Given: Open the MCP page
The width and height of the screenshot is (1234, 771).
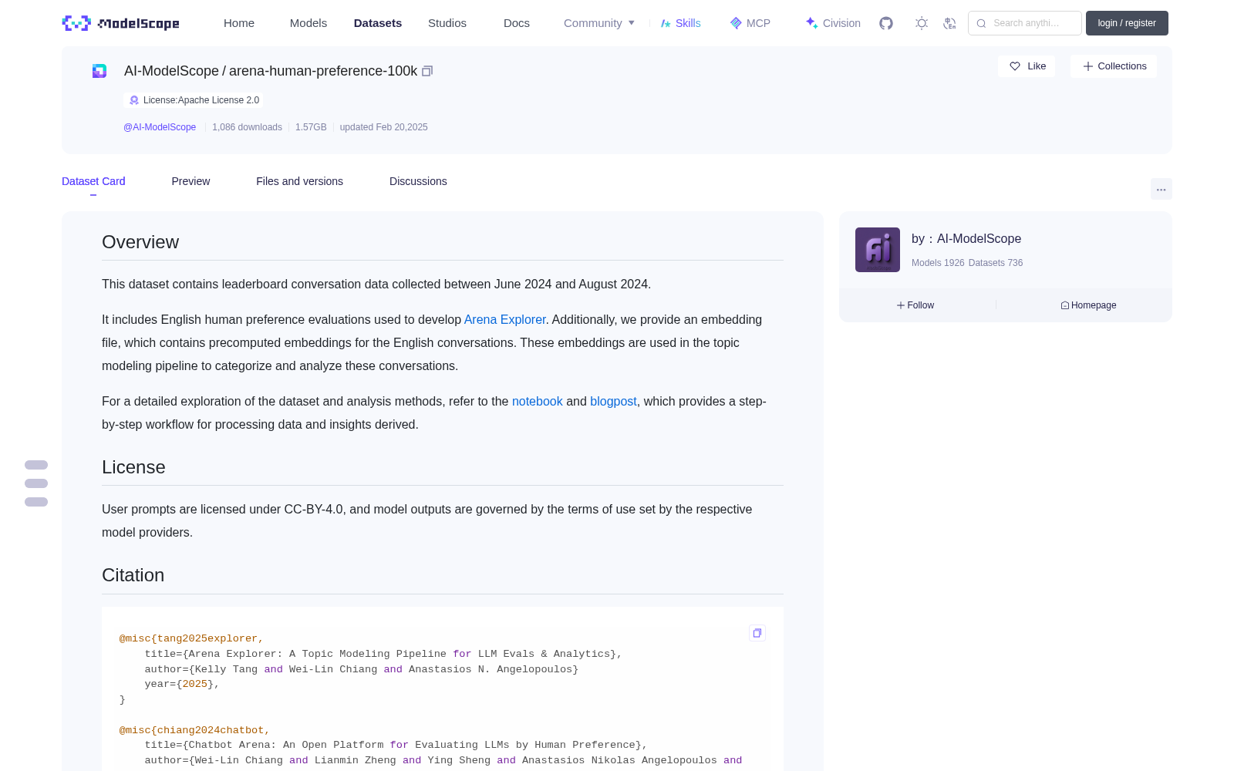Looking at the screenshot, I should coord(750,23).
